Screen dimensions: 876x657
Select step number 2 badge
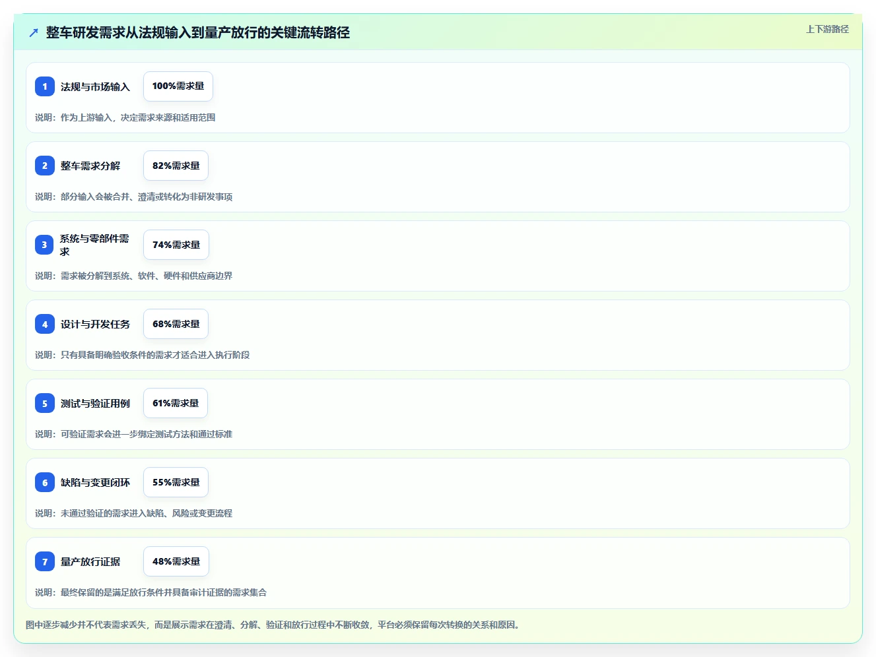pos(45,166)
